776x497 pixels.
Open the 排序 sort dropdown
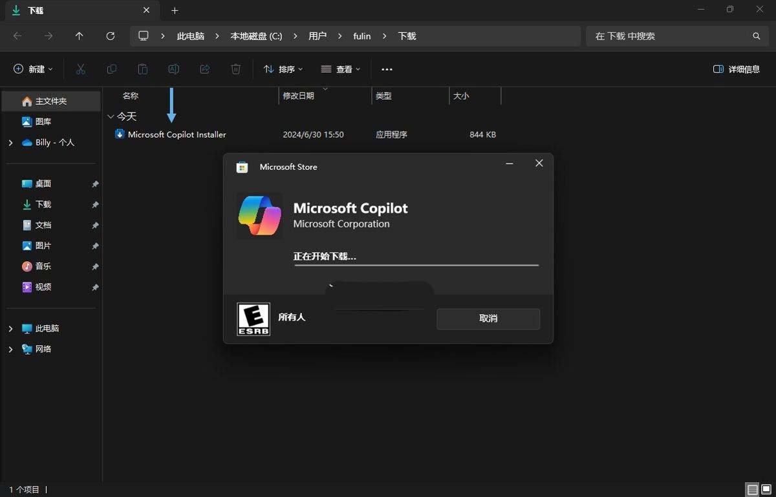tap(283, 69)
